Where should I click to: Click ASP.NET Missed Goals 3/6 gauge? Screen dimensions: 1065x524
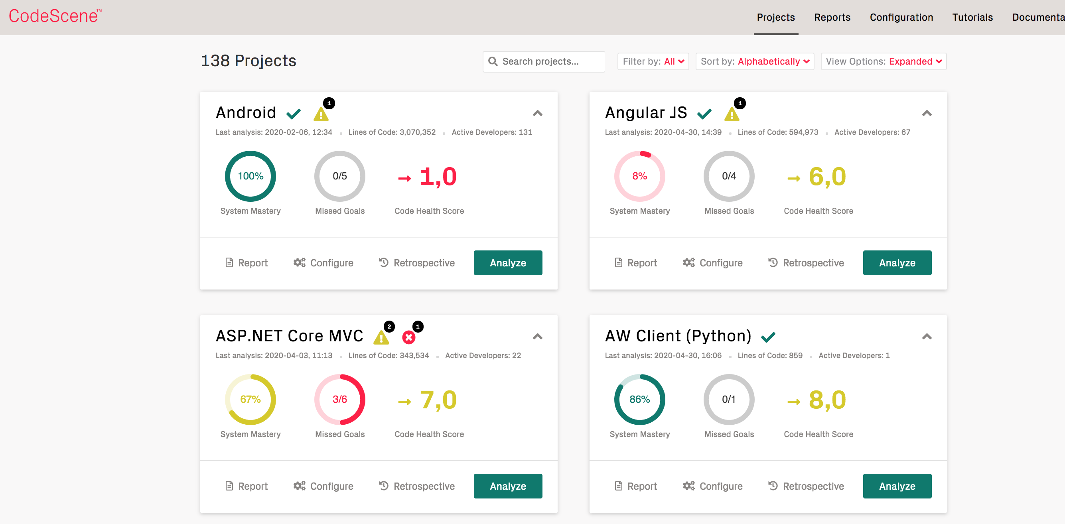click(x=340, y=399)
